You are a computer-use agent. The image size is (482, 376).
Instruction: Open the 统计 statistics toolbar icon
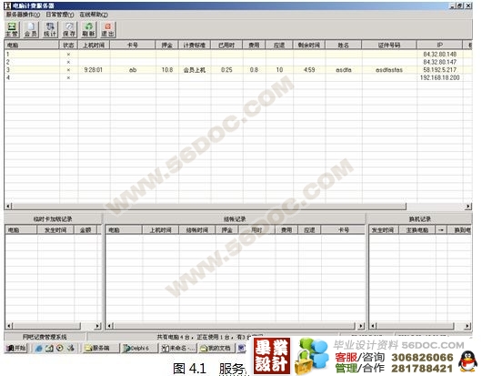point(50,29)
